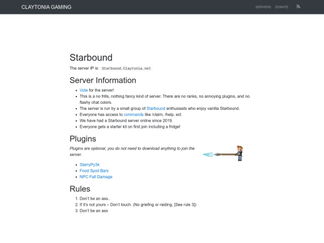The width and height of the screenshot is (324, 243).
Task: Click the Rules section heading
Action: [80, 189]
